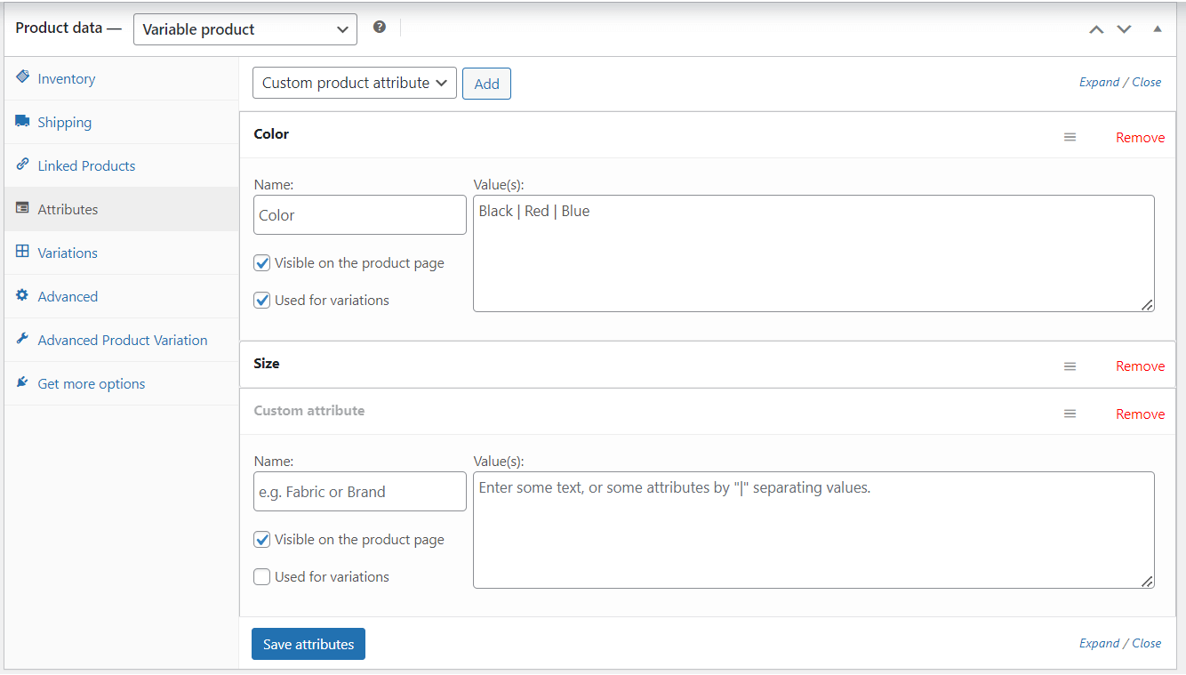Screen dimensions: 1186x675
Task: Select the Attributes panel icon
Action: coord(22,209)
